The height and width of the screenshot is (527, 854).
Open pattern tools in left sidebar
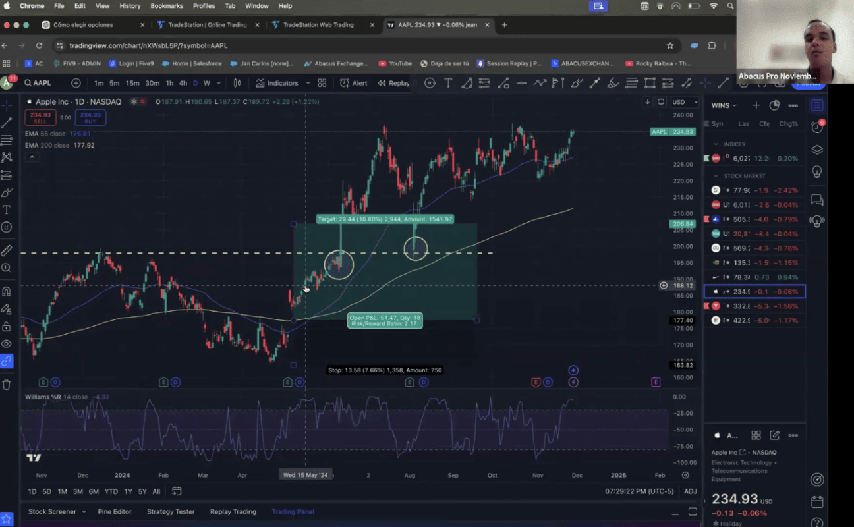point(7,157)
